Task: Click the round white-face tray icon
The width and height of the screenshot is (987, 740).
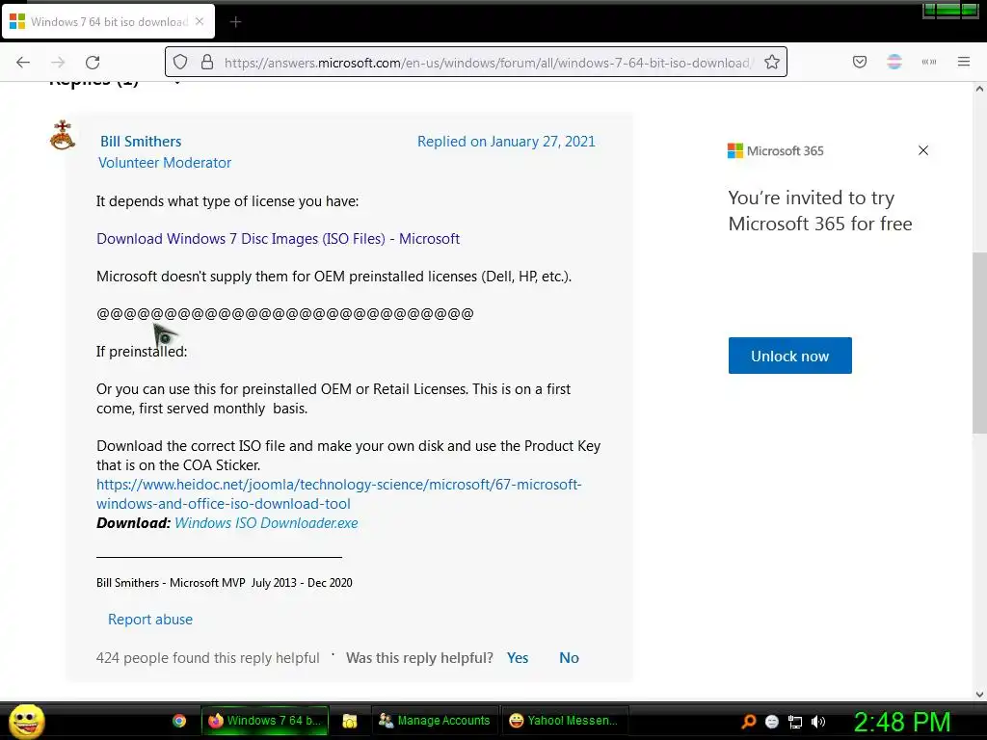Action: click(772, 722)
